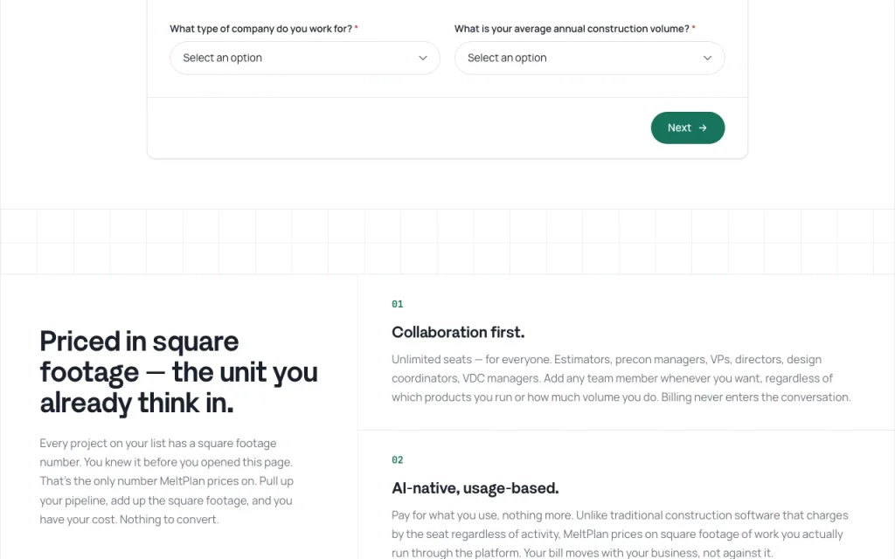This screenshot has height=559, width=895.
Task: Click the chevron in construction volume select
Action: pos(707,58)
